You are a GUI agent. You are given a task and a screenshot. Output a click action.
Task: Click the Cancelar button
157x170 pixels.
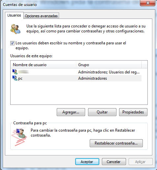click(114, 162)
